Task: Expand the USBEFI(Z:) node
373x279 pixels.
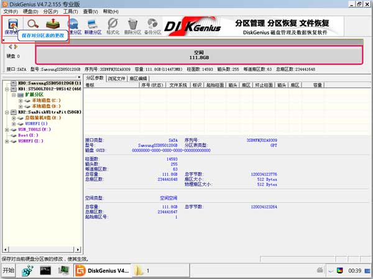Action: [x=7, y=141]
